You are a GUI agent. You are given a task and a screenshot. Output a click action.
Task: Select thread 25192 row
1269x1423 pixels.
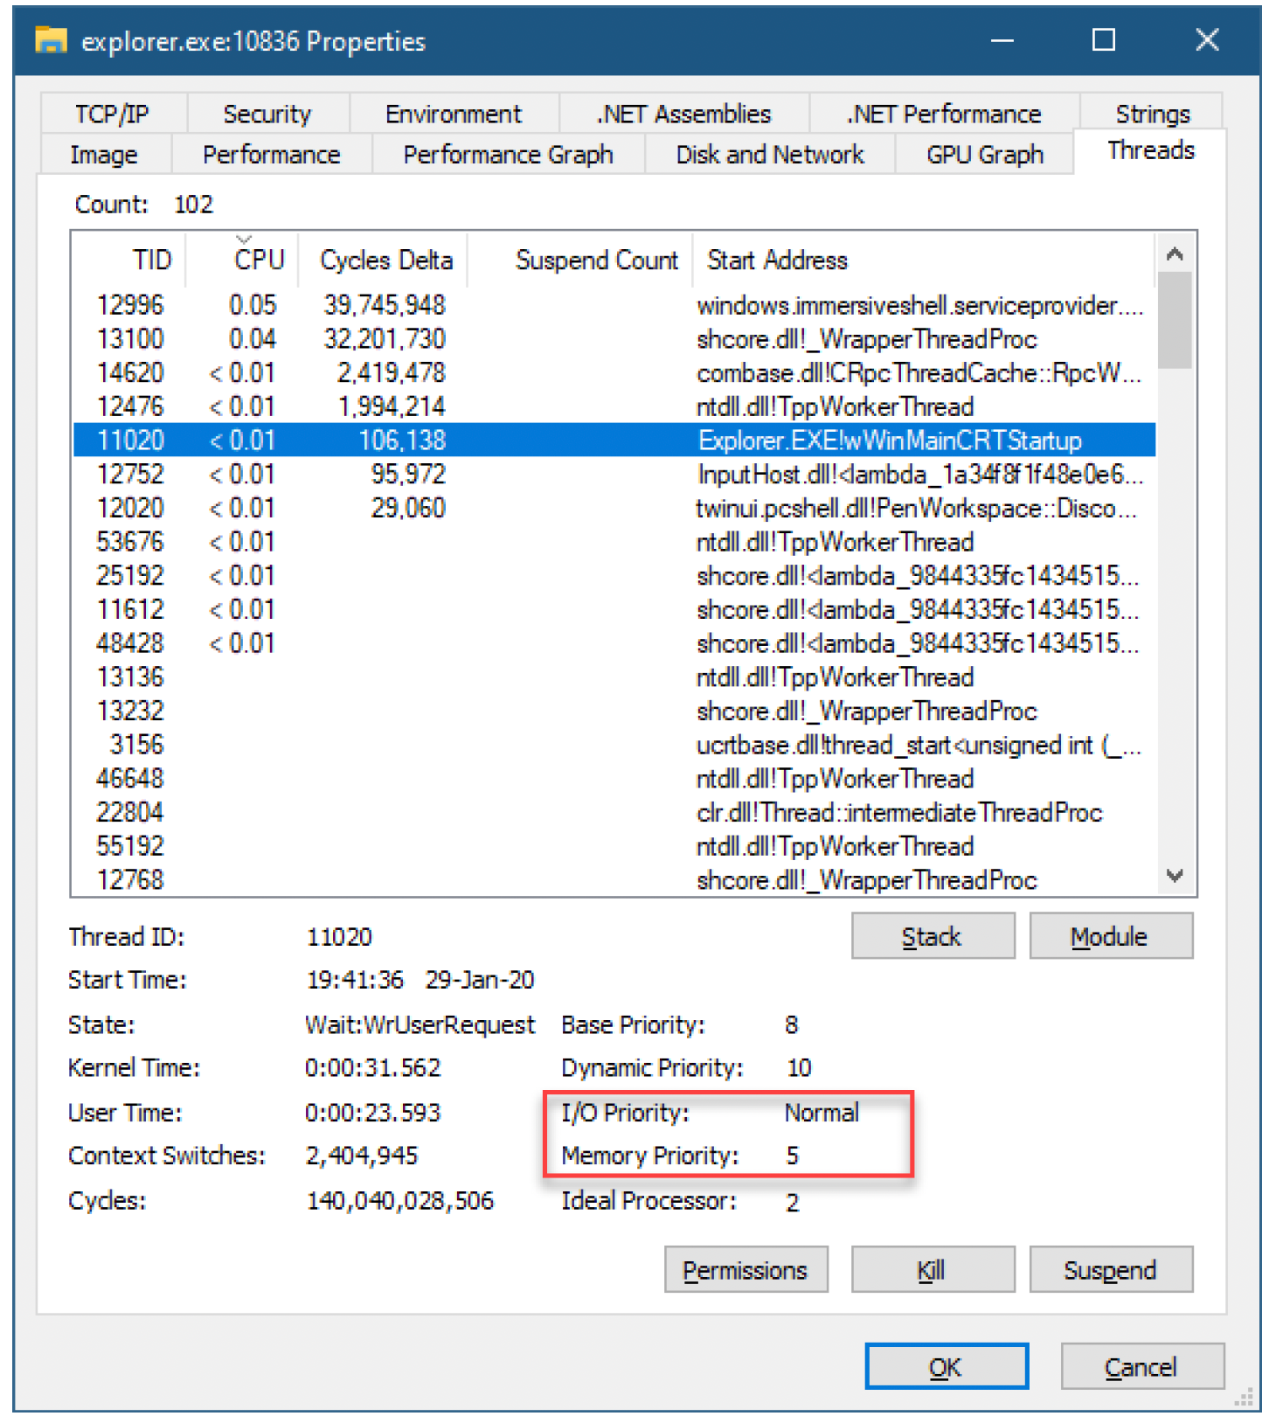click(614, 576)
